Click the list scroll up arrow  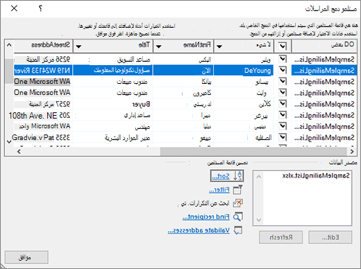[x=9, y=45]
